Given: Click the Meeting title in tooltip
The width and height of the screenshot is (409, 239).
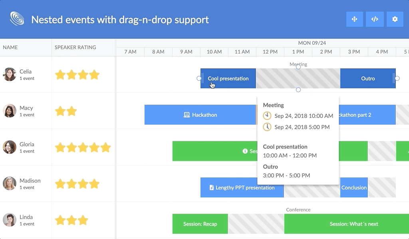Looking at the screenshot, I should click(x=273, y=105).
